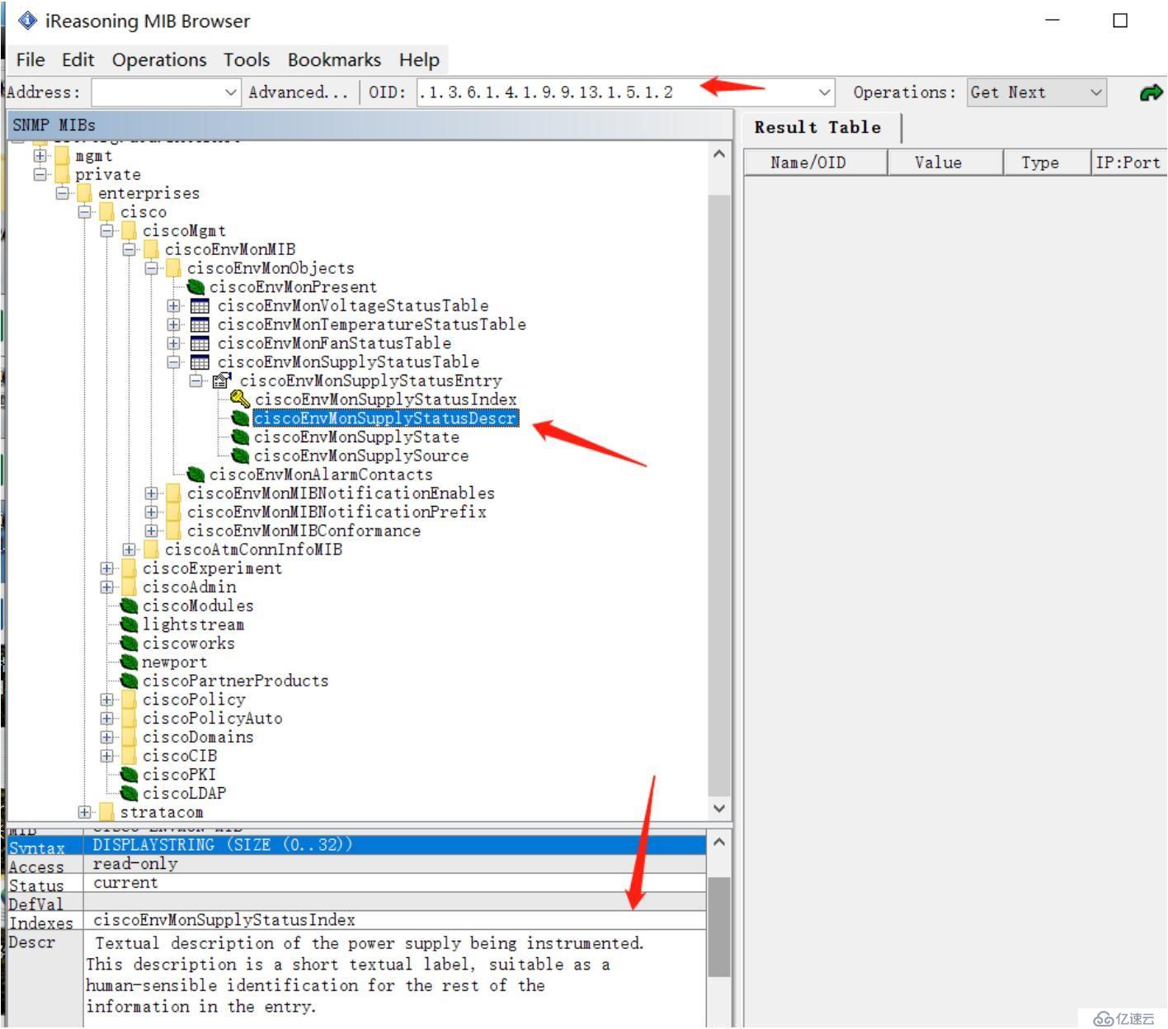The width and height of the screenshot is (1168, 1029).
Task: Click the details pane scrollbar thumb
Action: pyautogui.click(x=719, y=926)
